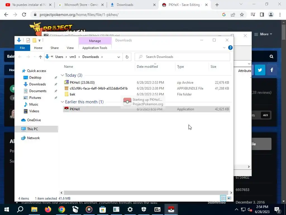This screenshot has height=215, width=286.
Task: Open Videos in the navigation pane
Action: click(34, 111)
